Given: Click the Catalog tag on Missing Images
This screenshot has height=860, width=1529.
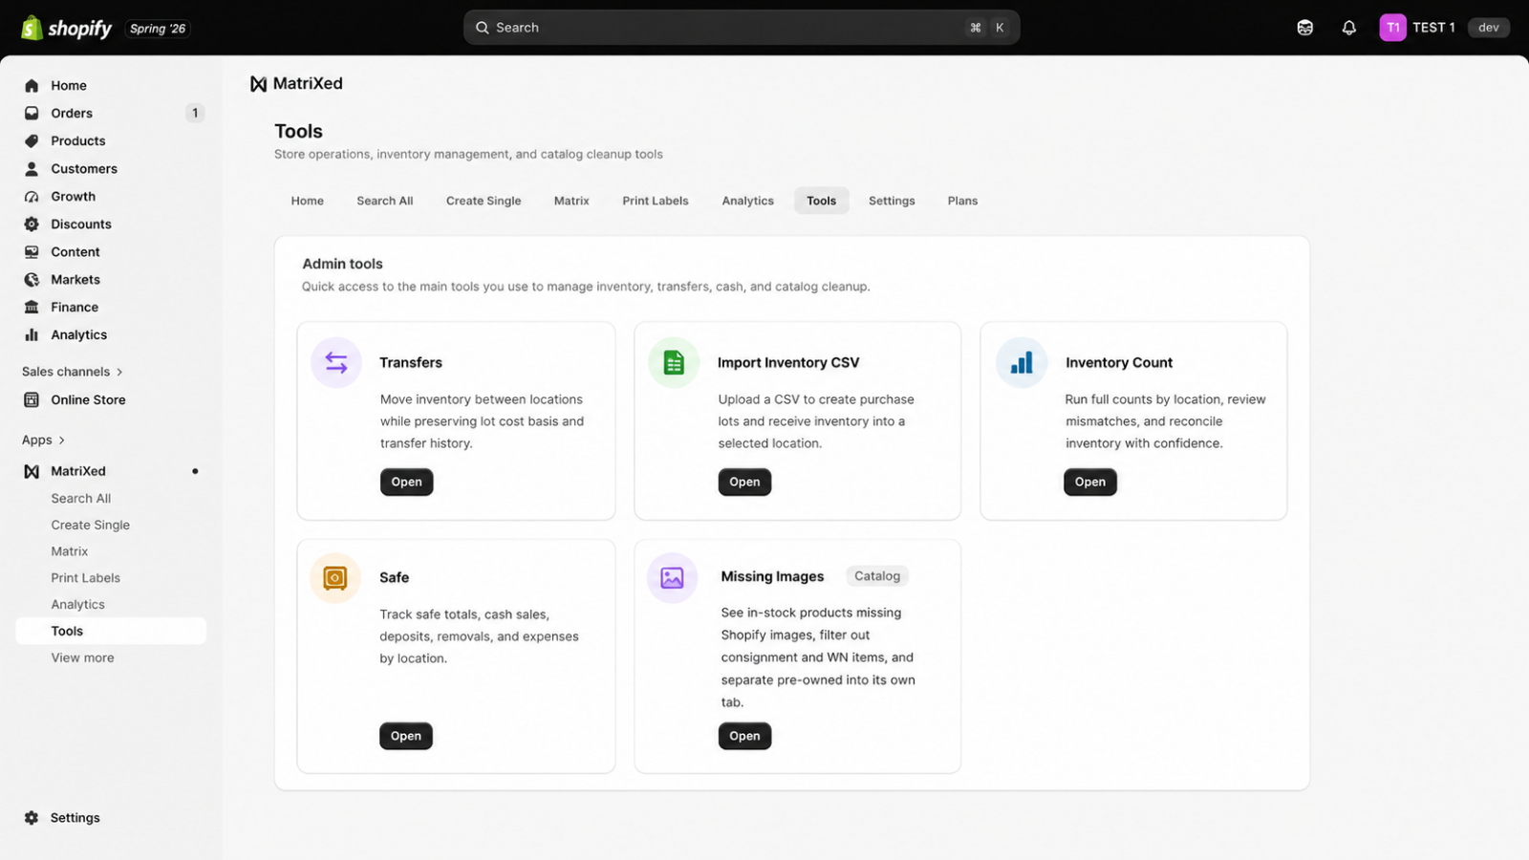Looking at the screenshot, I should coord(877,576).
